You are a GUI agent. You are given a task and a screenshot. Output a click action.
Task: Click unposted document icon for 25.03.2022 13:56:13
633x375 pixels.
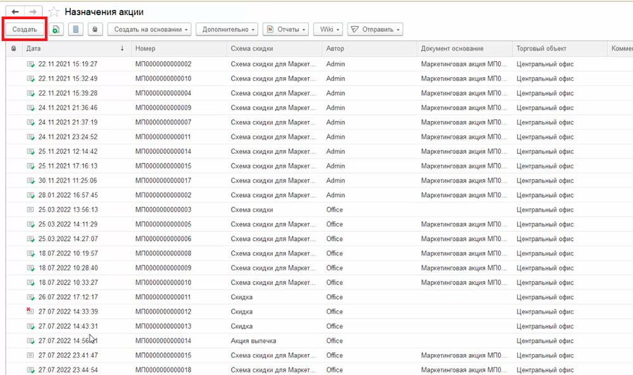30,210
